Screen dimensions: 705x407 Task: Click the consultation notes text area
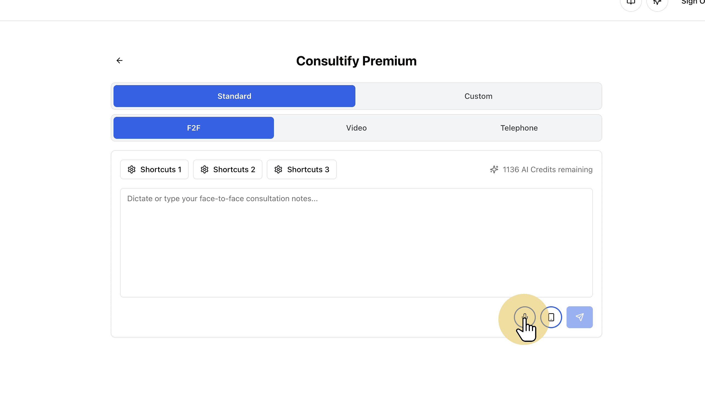pyautogui.click(x=356, y=243)
